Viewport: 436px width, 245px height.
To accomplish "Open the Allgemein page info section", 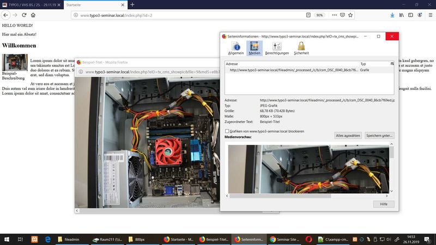I will click(236, 48).
